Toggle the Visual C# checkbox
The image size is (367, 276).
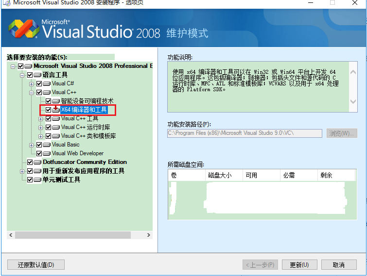point(39,83)
